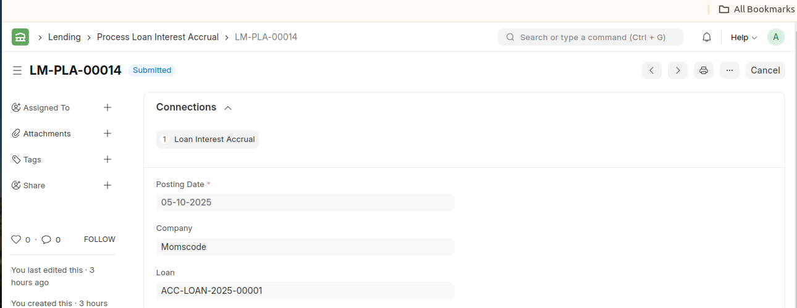The width and height of the screenshot is (797, 308).
Task: Click the search command bar
Action: click(590, 37)
